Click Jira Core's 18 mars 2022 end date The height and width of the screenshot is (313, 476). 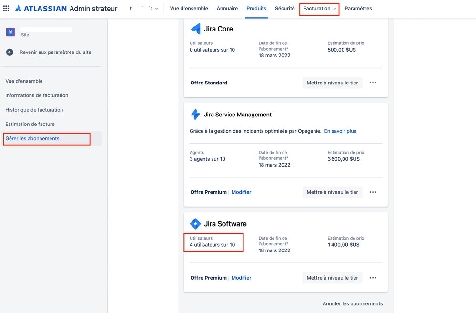[274, 56]
